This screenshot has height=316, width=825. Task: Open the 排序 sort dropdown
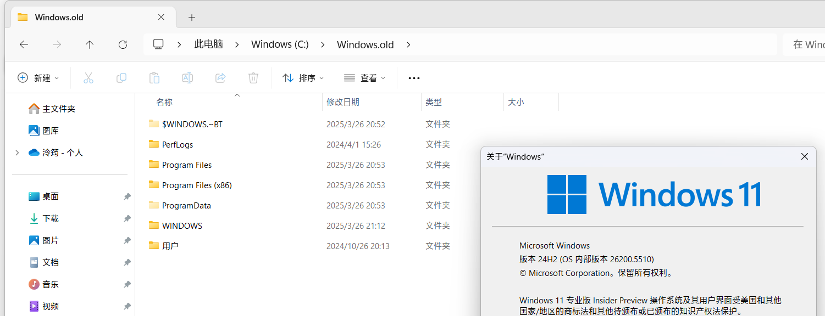click(303, 78)
